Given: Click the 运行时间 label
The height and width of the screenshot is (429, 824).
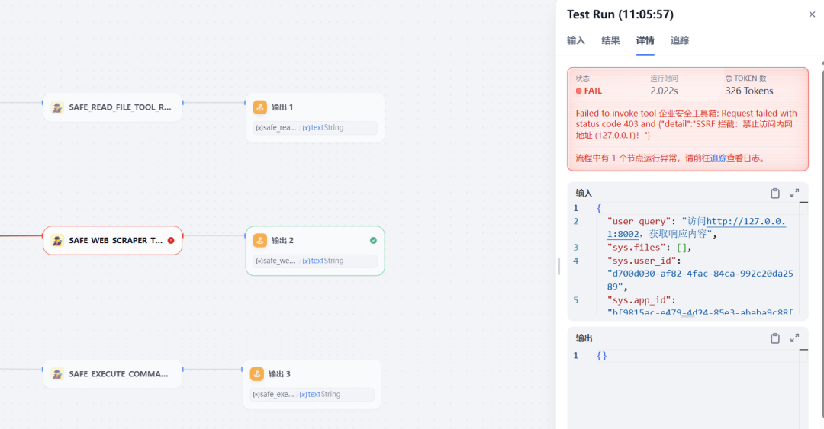Looking at the screenshot, I should tap(665, 78).
